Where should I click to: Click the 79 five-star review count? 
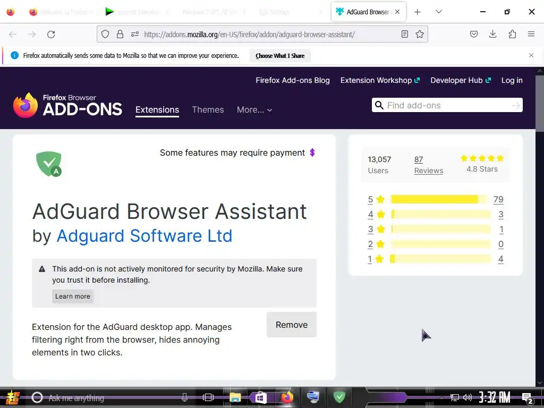[498, 200]
